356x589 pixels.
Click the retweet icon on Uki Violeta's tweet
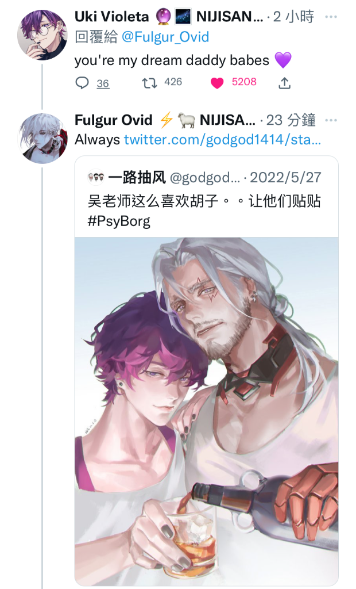(149, 83)
